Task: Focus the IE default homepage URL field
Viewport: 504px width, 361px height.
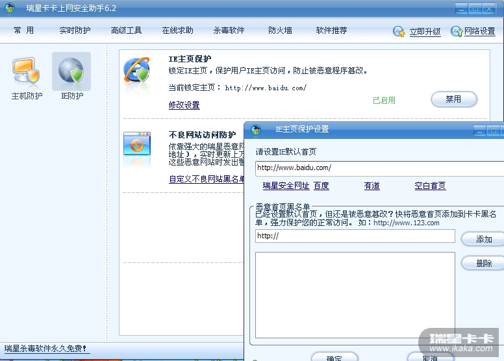Action: [x=379, y=168]
